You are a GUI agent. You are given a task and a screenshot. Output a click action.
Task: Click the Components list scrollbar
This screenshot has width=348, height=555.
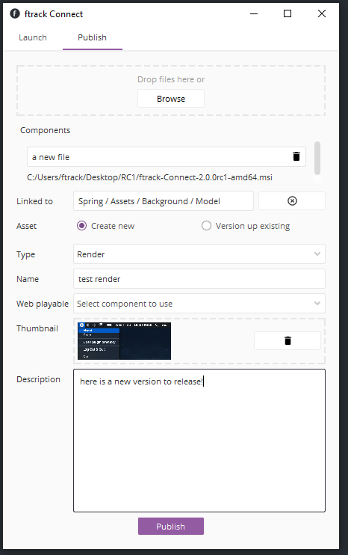coord(317,159)
